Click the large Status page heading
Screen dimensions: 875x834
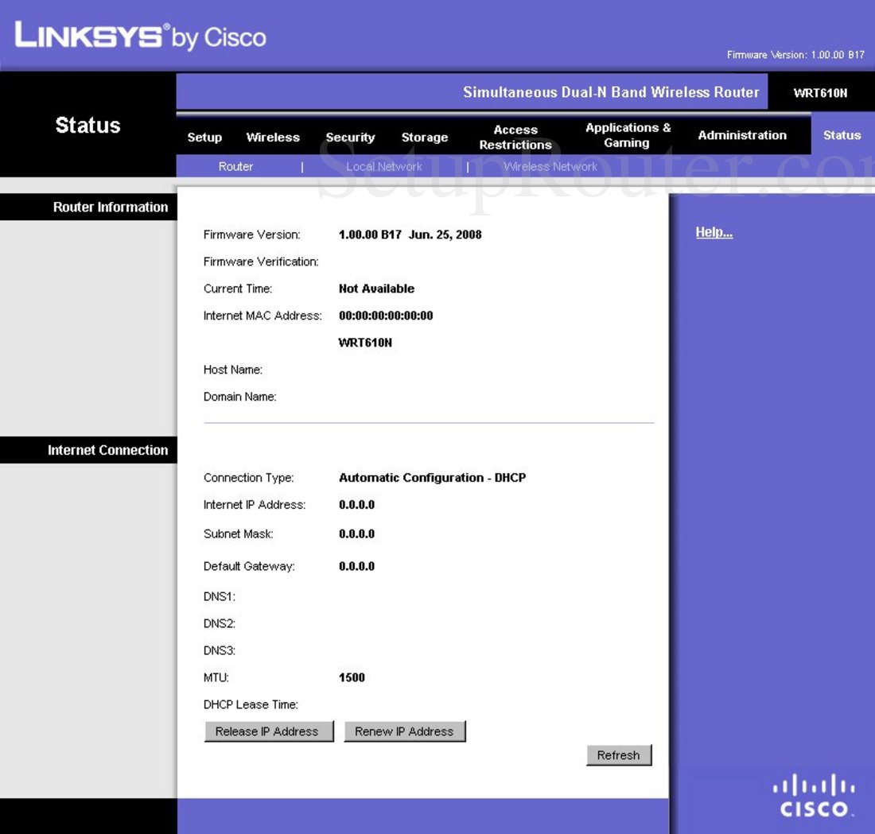88,126
